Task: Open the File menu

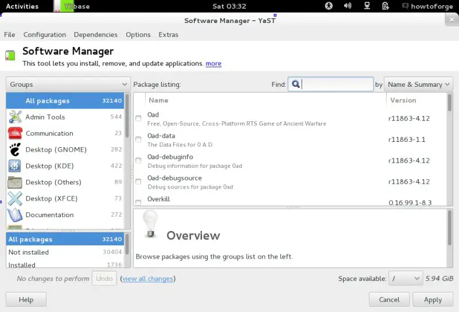Action: [x=10, y=34]
